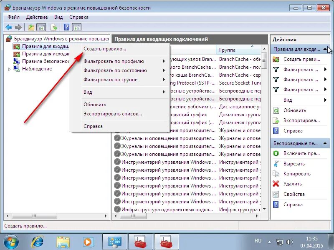
Task: Open the Файл menu
Action: [x=13, y=17]
